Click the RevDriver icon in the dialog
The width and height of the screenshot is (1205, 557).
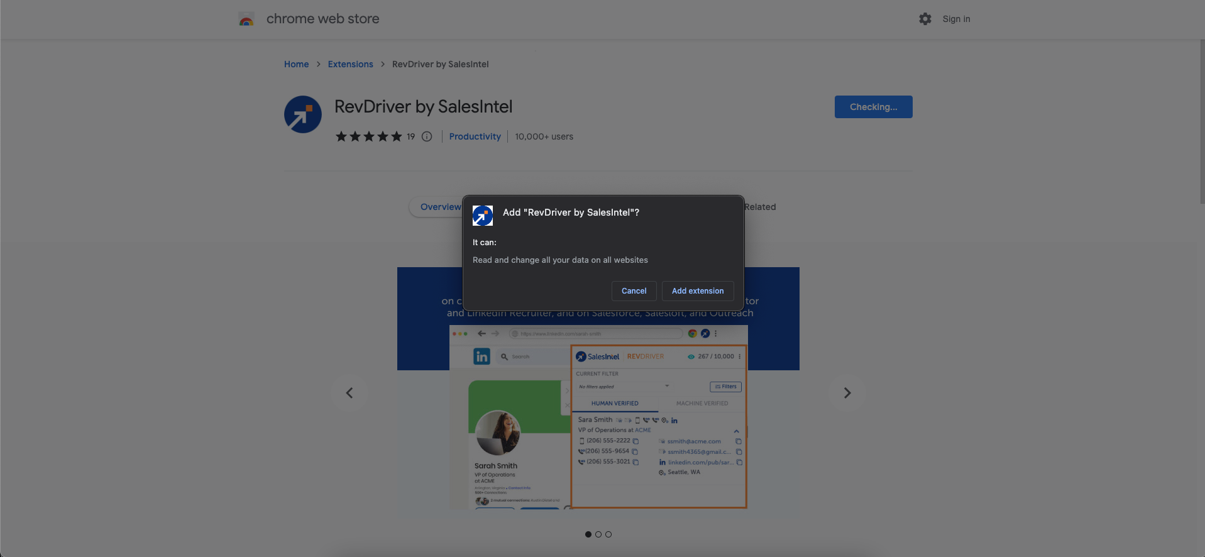coord(483,216)
